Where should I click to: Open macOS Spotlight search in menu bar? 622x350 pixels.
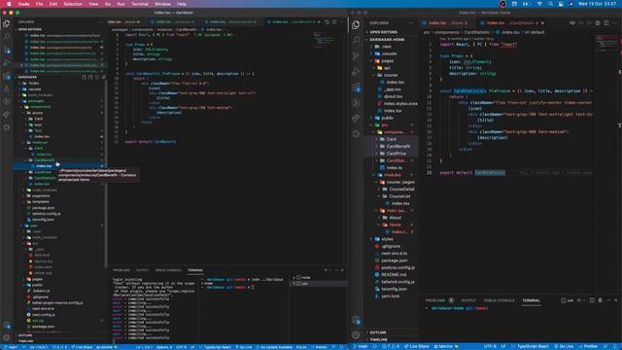tap(551, 4)
